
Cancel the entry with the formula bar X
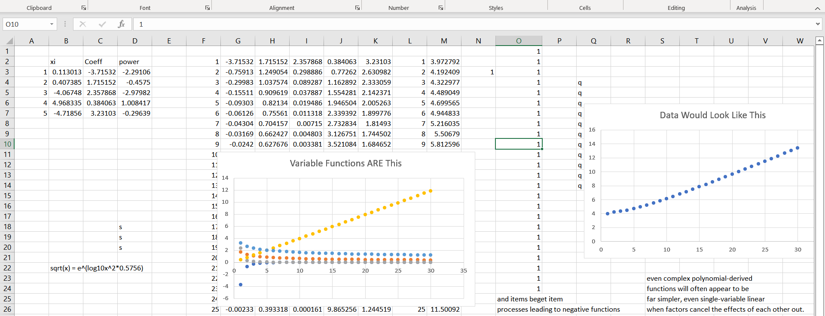(x=83, y=24)
